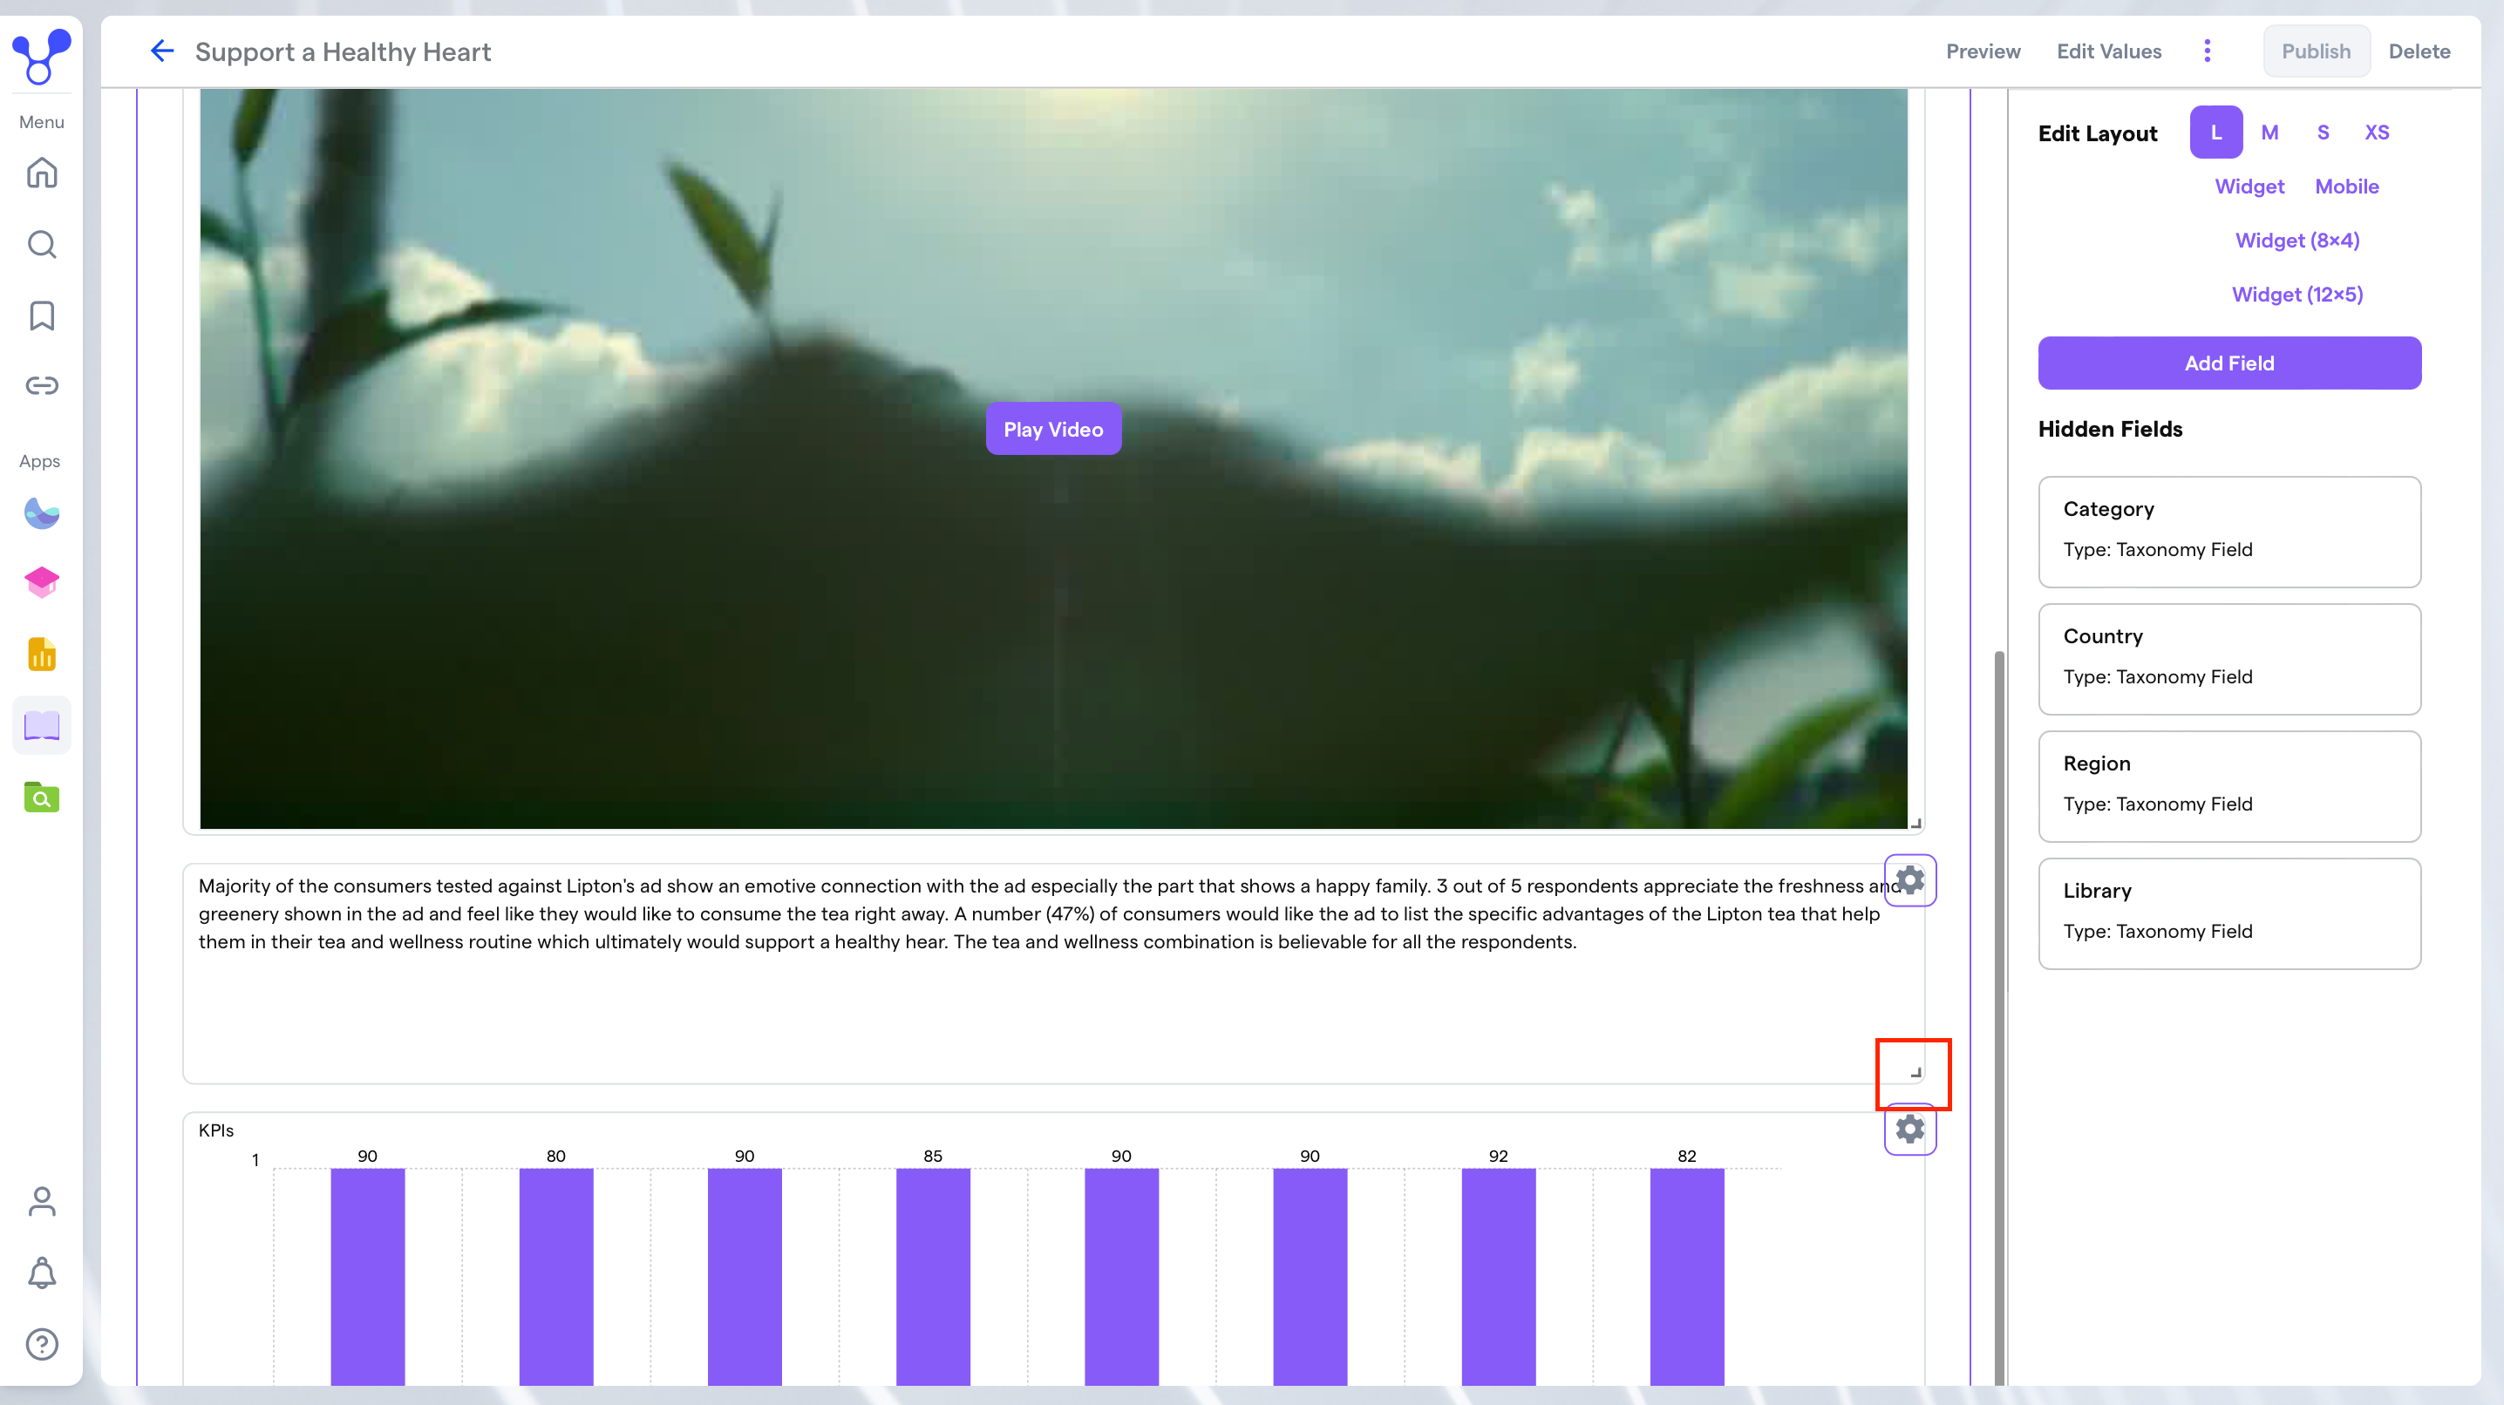Select the Region hidden field card
The image size is (2504, 1405).
pos(2228,786)
